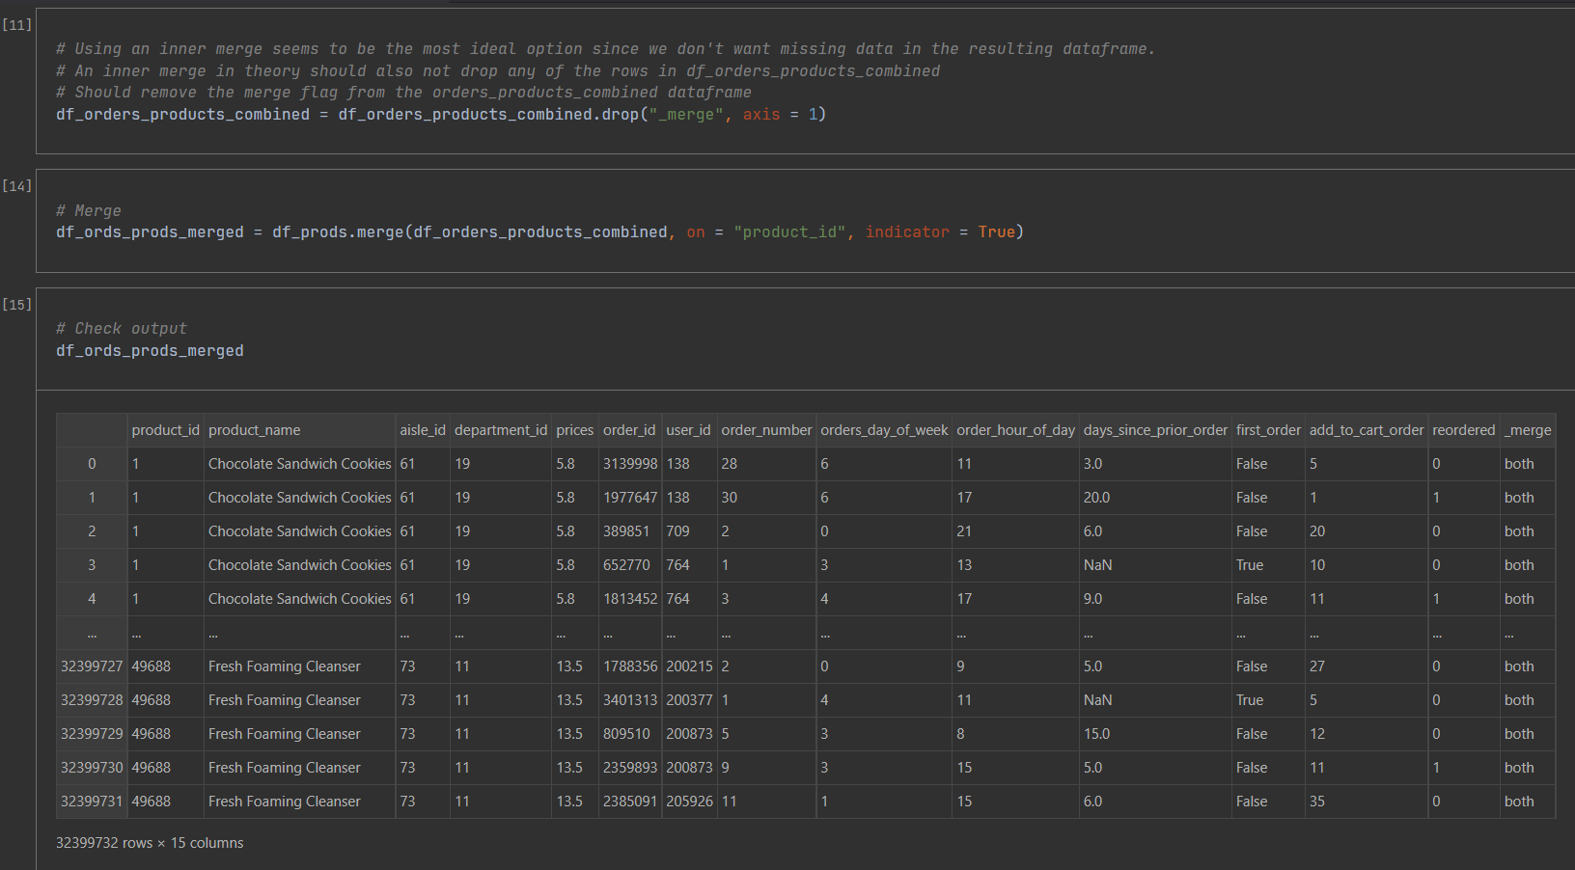Click the days_since_prior_order column header
This screenshot has height=870, width=1575.
pos(1154,430)
